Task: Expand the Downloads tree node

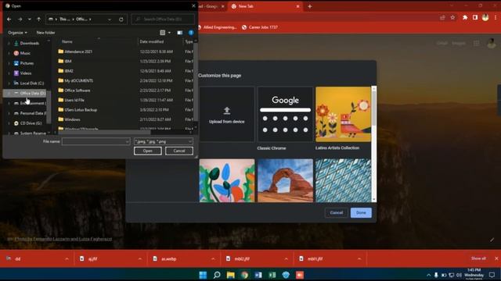Action: pyautogui.click(x=9, y=44)
